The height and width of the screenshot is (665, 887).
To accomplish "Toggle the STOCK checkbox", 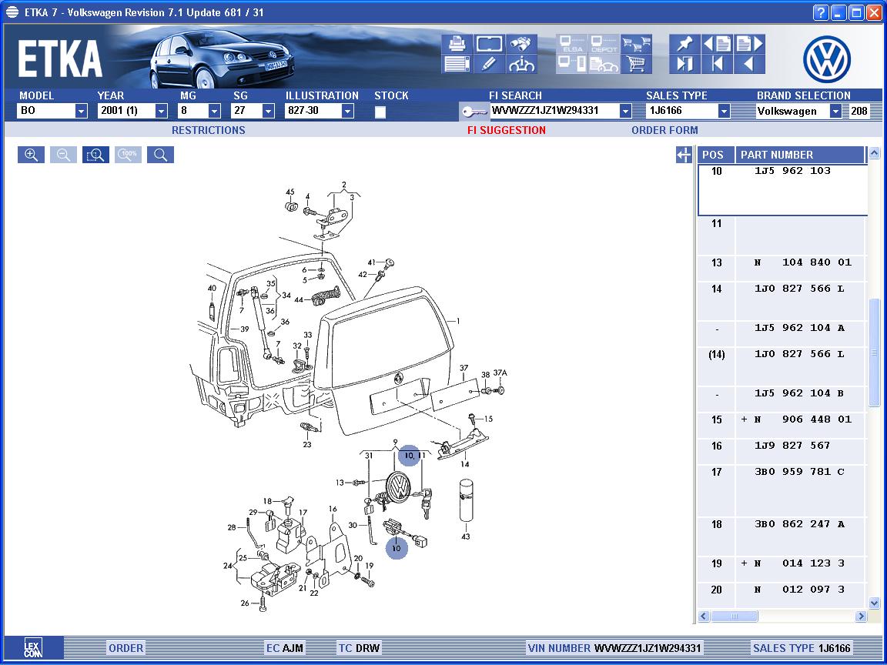I will [x=380, y=112].
